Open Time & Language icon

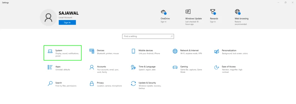[x=134, y=67]
